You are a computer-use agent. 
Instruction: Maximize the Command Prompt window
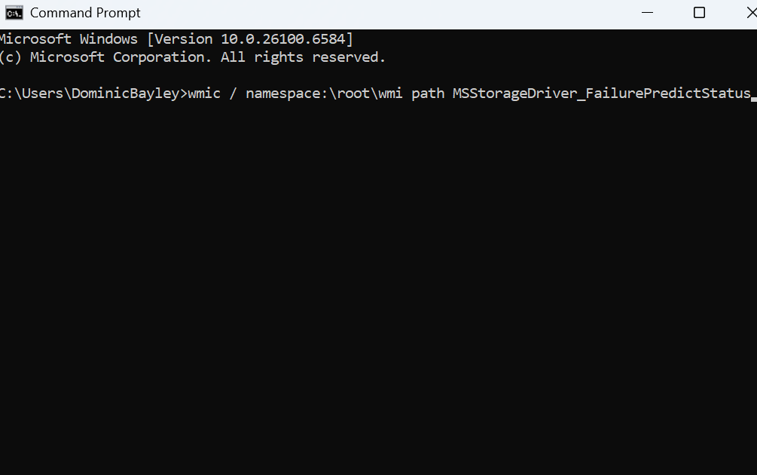point(699,13)
